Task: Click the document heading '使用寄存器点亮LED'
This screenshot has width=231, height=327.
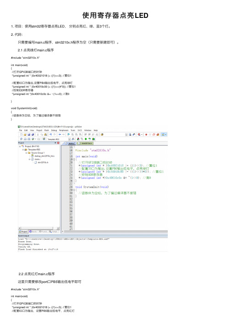Action: point(115,15)
